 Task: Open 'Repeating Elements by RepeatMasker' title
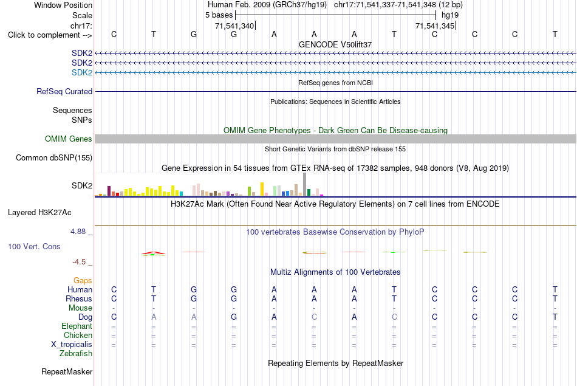[x=335, y=364]
